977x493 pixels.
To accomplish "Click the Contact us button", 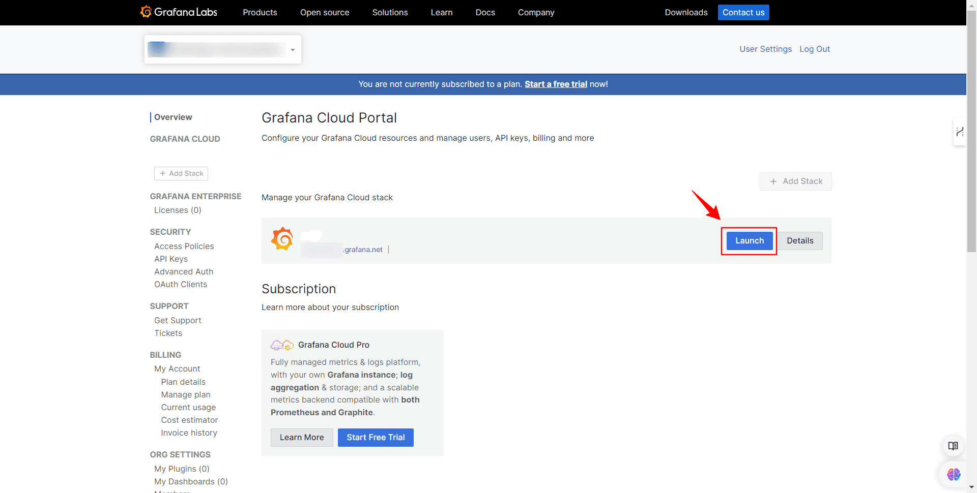I will (x=743, y=12).
